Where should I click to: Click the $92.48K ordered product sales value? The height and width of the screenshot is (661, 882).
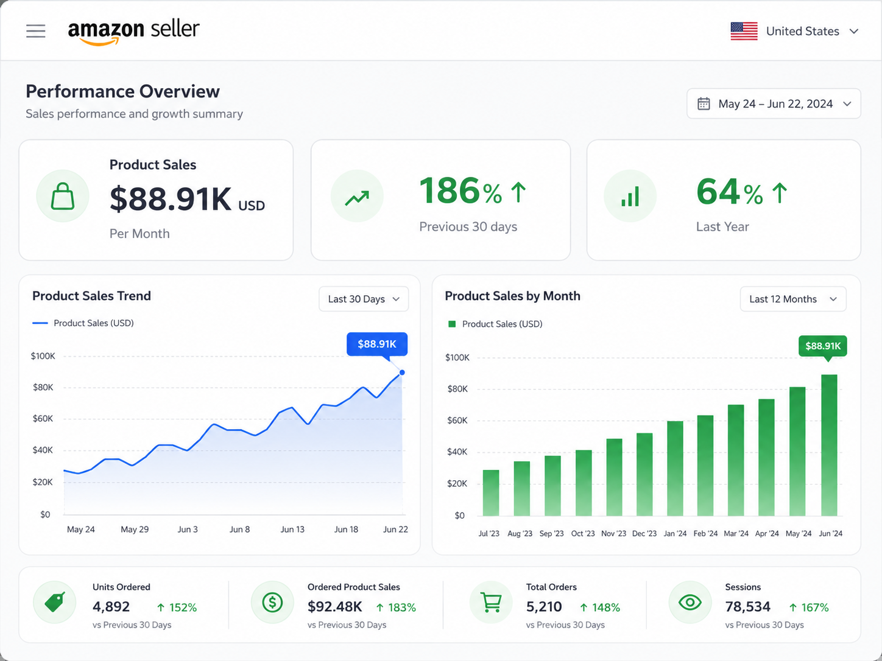click(334, 607)
